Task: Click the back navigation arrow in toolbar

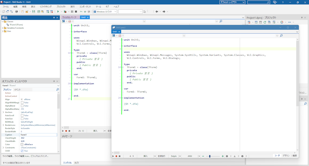Action: coord(157,12)
